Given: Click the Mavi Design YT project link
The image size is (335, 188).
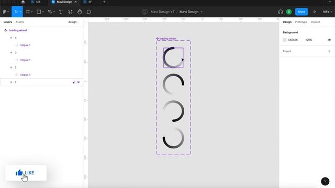Looking at the screenshot, I should coord(162,12).
